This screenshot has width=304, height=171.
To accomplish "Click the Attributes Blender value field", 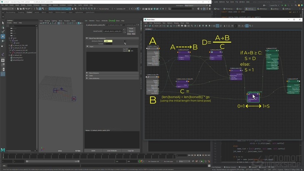I will [108, 41].
